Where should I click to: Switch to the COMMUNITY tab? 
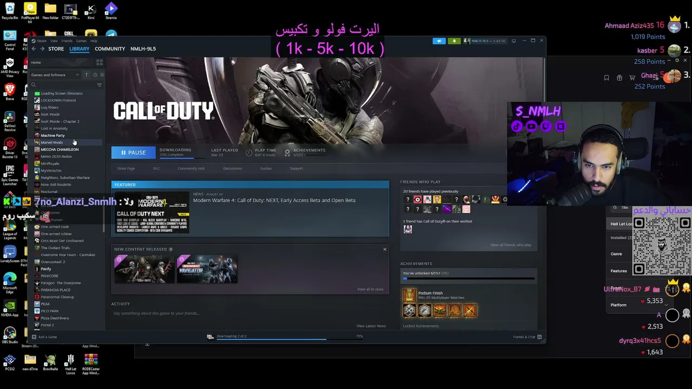[x=110, y=49]
